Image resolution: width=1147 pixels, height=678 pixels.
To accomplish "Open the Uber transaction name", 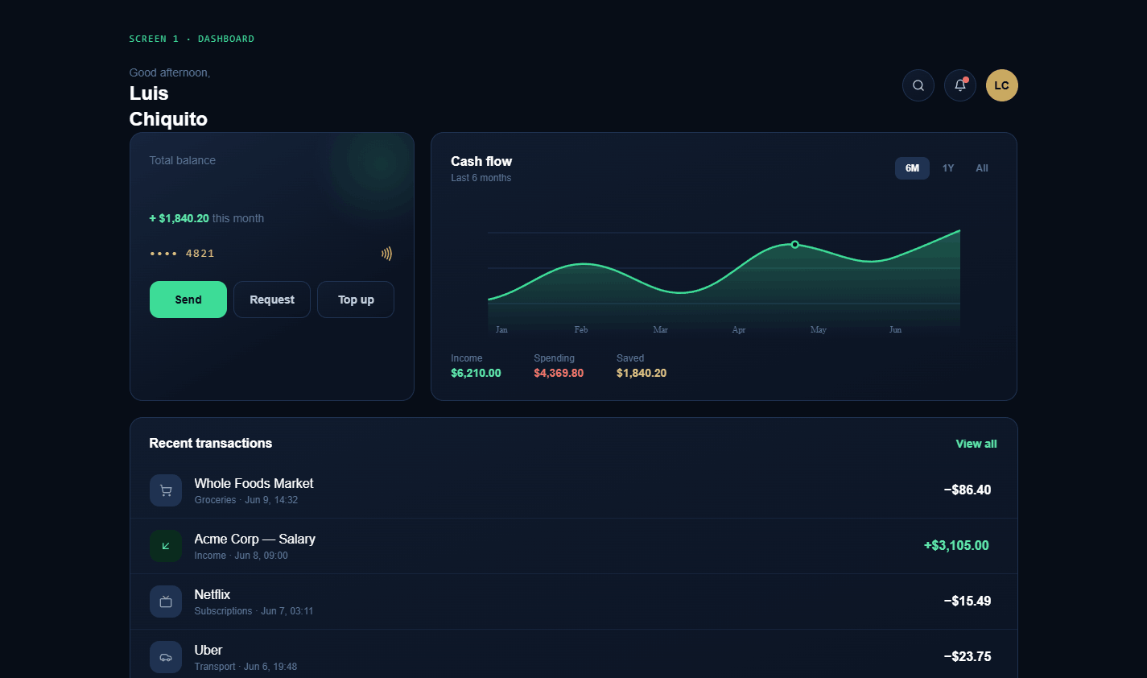I will point(208,650).
